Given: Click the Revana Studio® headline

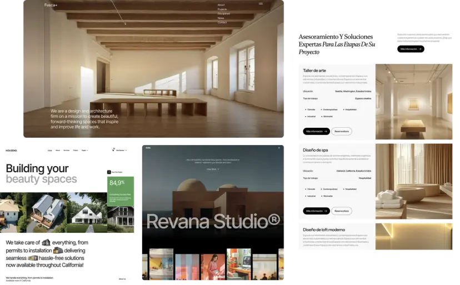Looking at the screenshot, I should [x=213, y=221].
